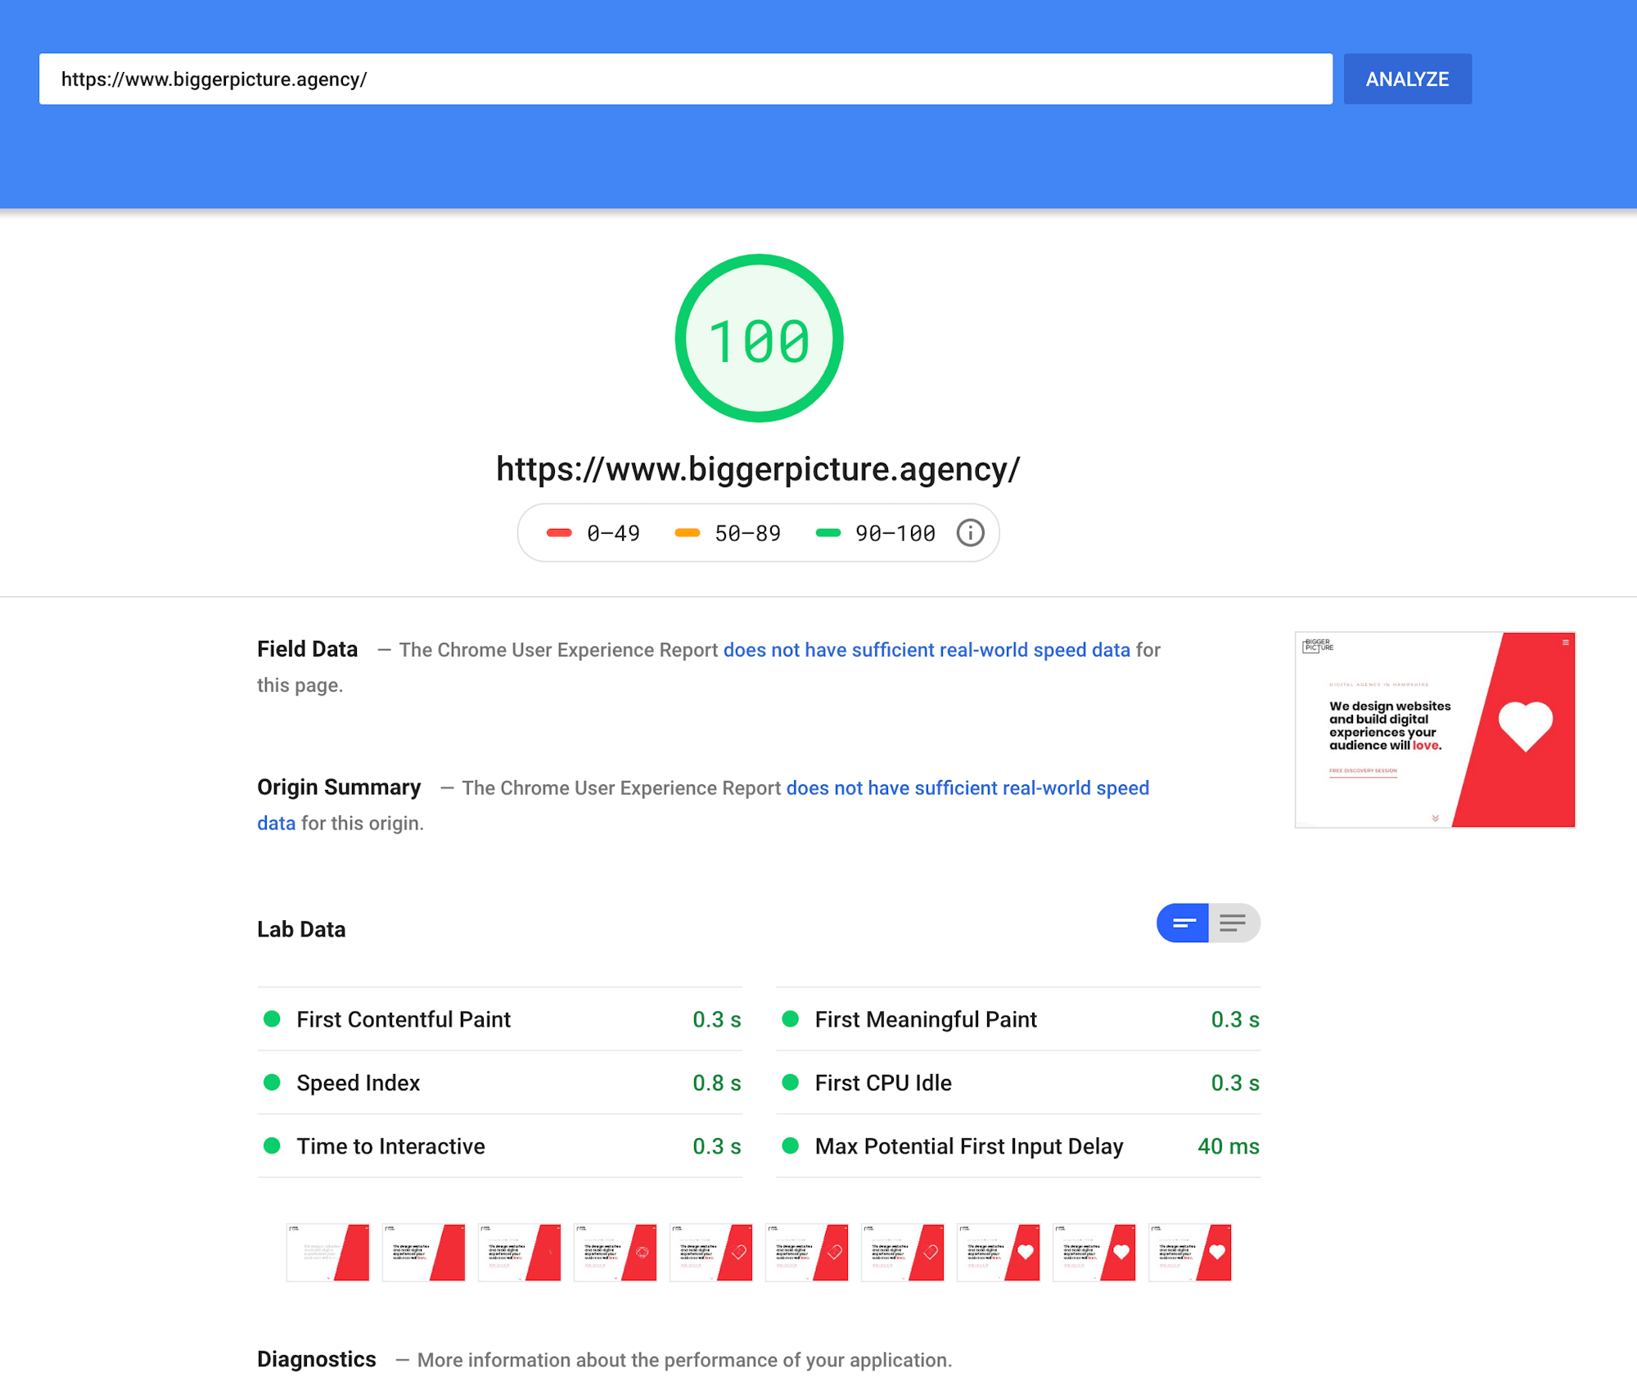Screen dimensions: 1637x1395
Task: Select the final filmstrip thumbnail with heart
Action: pos(1190,1253)
